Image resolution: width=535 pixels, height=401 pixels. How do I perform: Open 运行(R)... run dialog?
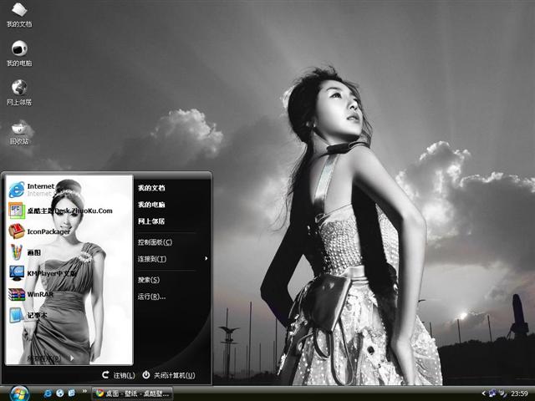click(151, 297)
